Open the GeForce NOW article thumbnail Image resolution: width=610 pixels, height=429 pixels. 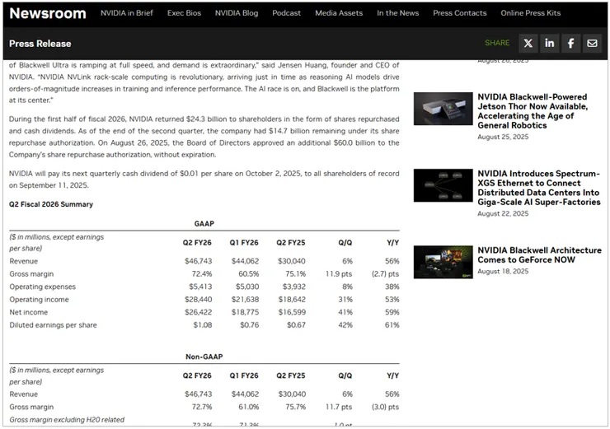[443, 262]
